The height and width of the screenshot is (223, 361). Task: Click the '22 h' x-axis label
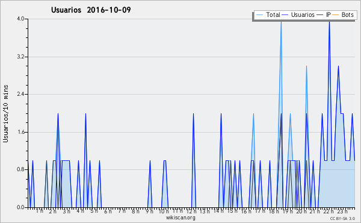click(329, 211)
